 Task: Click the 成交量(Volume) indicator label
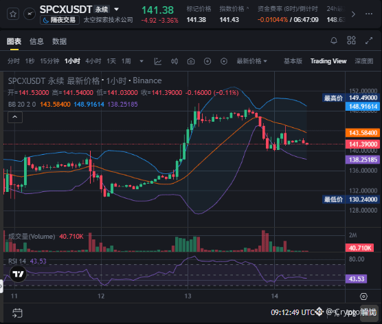[x=32, y=237]
